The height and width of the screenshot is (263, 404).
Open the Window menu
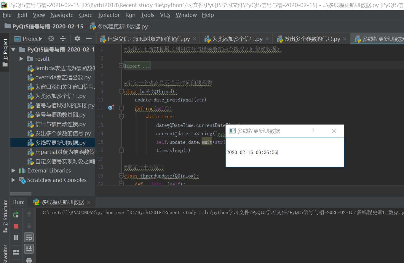[x=186, y=15]
